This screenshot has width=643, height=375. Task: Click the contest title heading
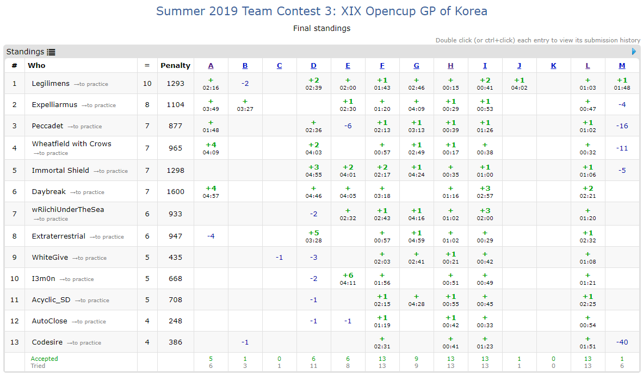[x=321, y=11]
